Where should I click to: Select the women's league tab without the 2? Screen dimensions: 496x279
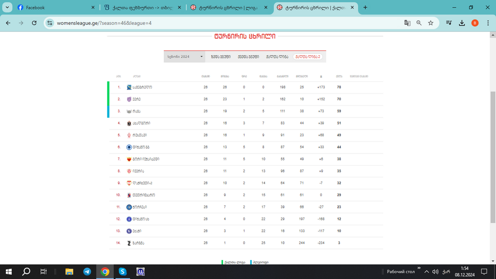[x=277, y=57]
